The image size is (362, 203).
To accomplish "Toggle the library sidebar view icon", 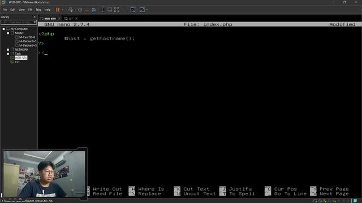I will (x=103, y=10).
